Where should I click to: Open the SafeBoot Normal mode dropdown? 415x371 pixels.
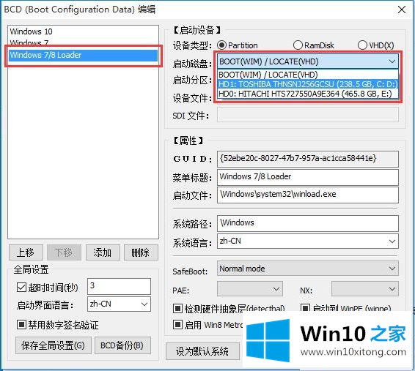pos(308,269)
